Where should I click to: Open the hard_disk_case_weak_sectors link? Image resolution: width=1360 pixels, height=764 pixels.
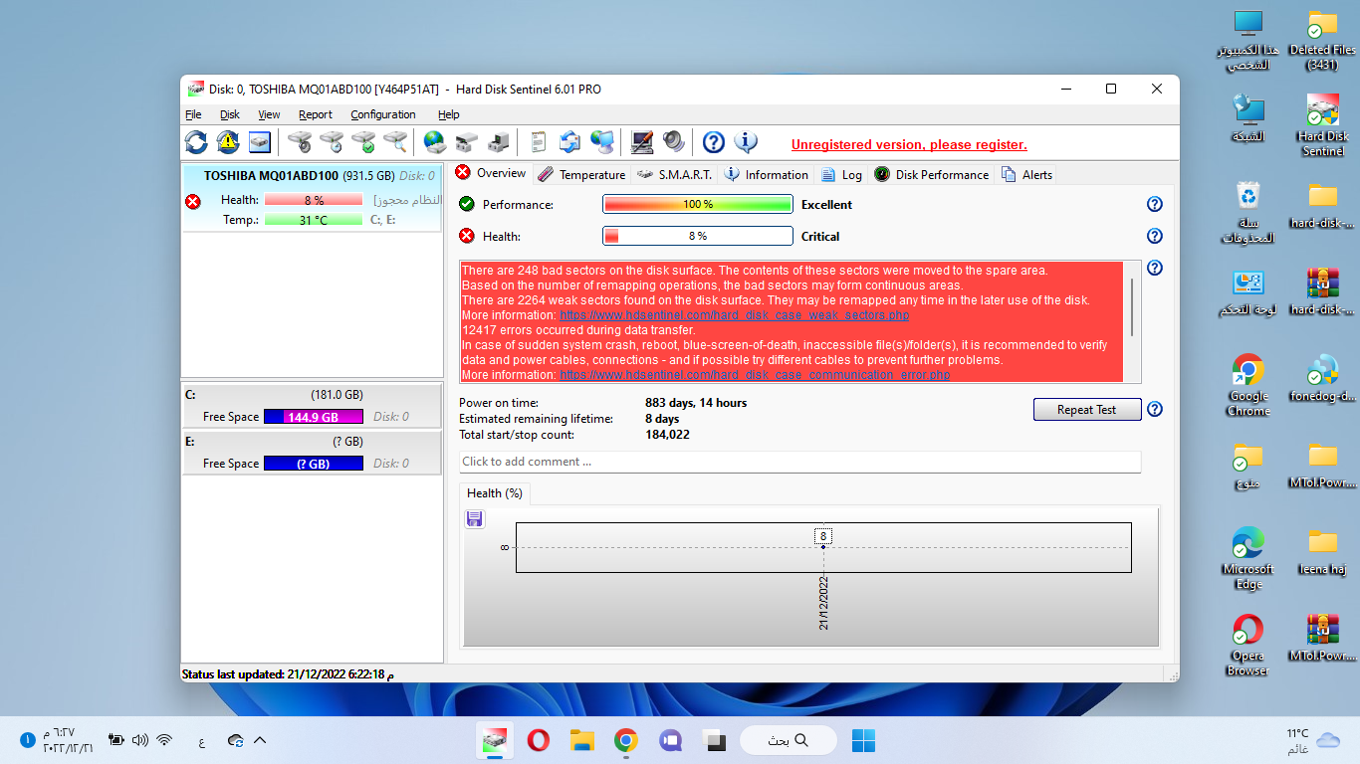coord(735,315)
